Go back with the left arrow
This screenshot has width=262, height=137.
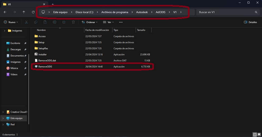pos(5,12)
